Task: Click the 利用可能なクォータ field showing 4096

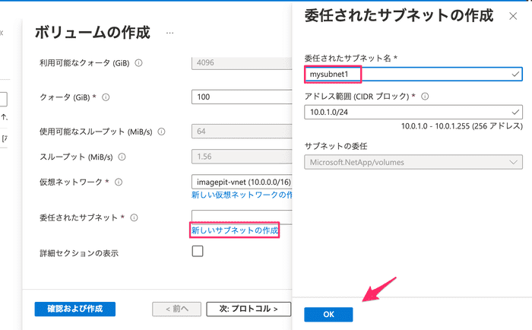Action: coord(242,63)
